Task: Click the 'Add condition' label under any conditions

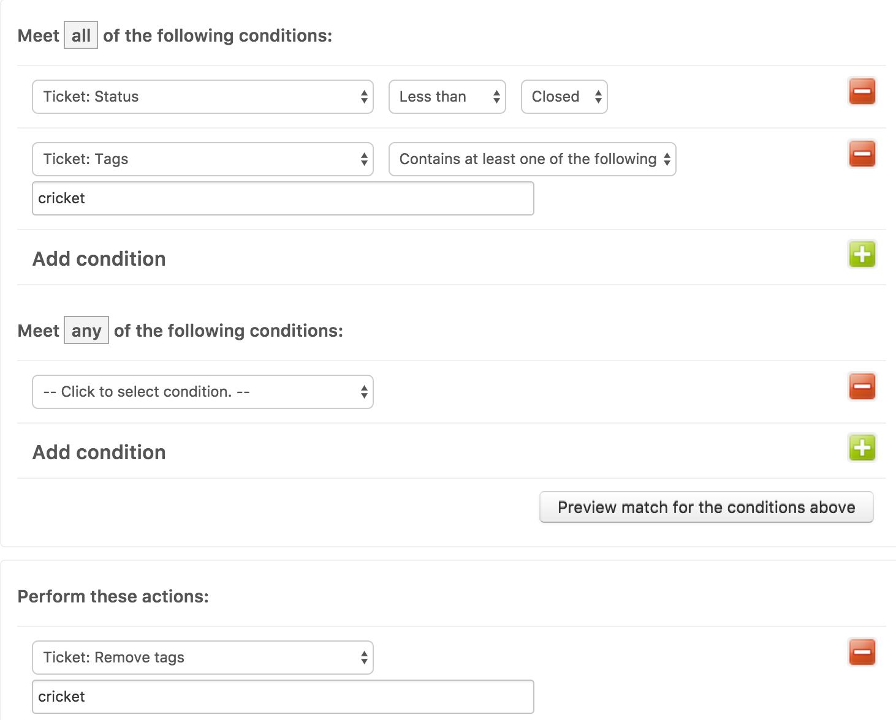Action: (x=99, y=452)
